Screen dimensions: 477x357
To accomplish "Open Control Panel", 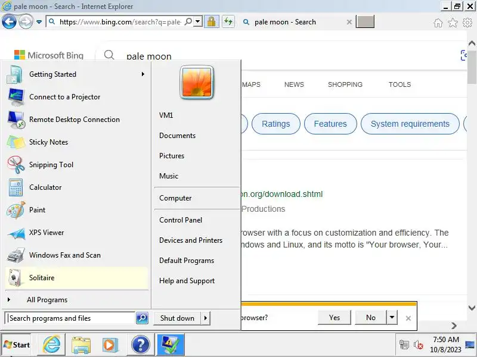I will click(181, 220).
